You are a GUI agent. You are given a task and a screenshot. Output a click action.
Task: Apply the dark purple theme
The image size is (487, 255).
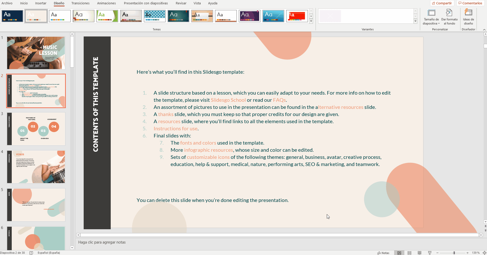point(249,16)
